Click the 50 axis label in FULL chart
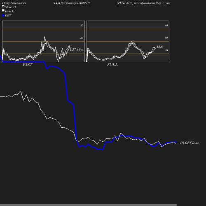 [166, 38]
